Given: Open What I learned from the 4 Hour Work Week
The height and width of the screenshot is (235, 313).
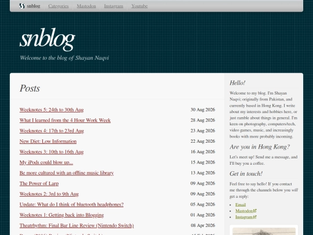Looking at the screenshot, I should click(x=65, y=120).
